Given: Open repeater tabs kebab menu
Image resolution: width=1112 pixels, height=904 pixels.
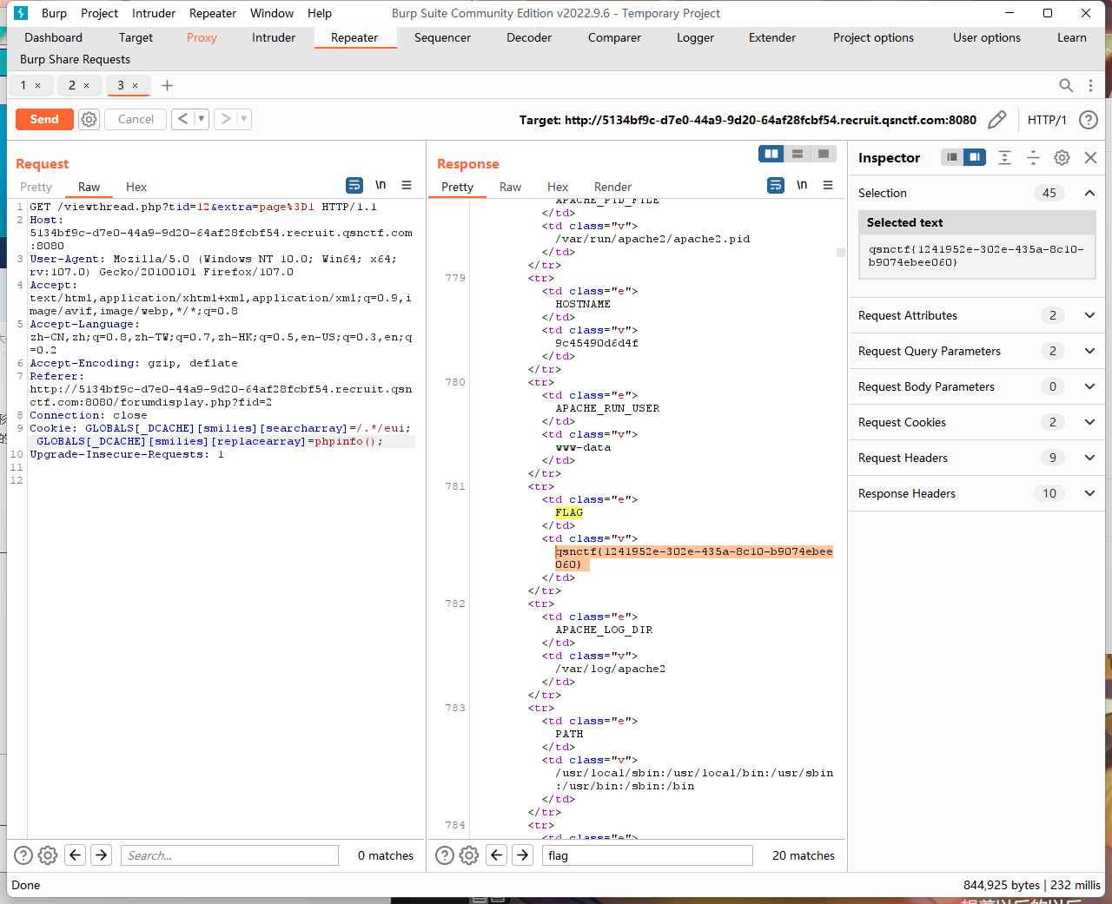Looking at the screenshot, I should click(x=1090, y=85).
